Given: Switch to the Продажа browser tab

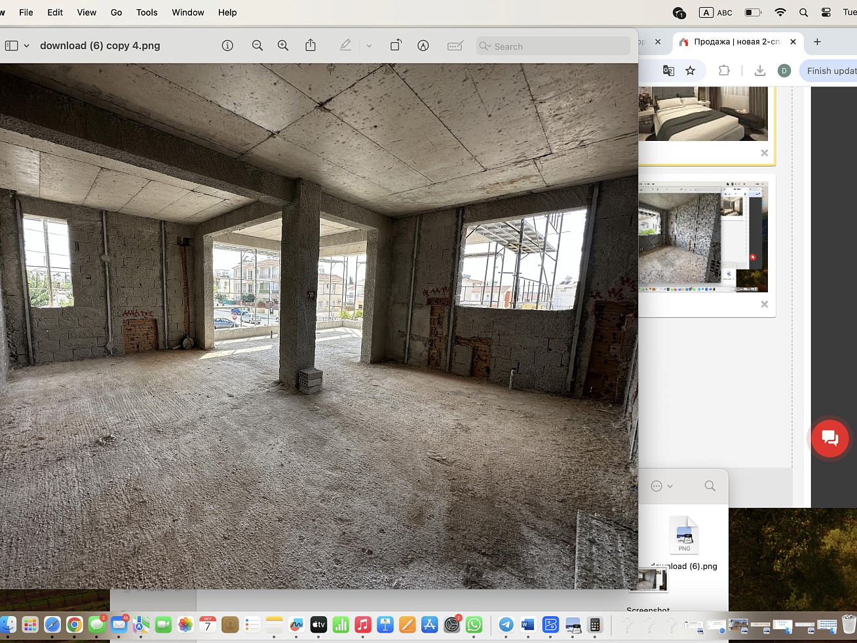Looking at the screenshot, I should pos(736,41).
